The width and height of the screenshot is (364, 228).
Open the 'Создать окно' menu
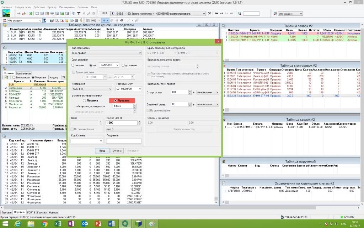(x=22, y=7)
